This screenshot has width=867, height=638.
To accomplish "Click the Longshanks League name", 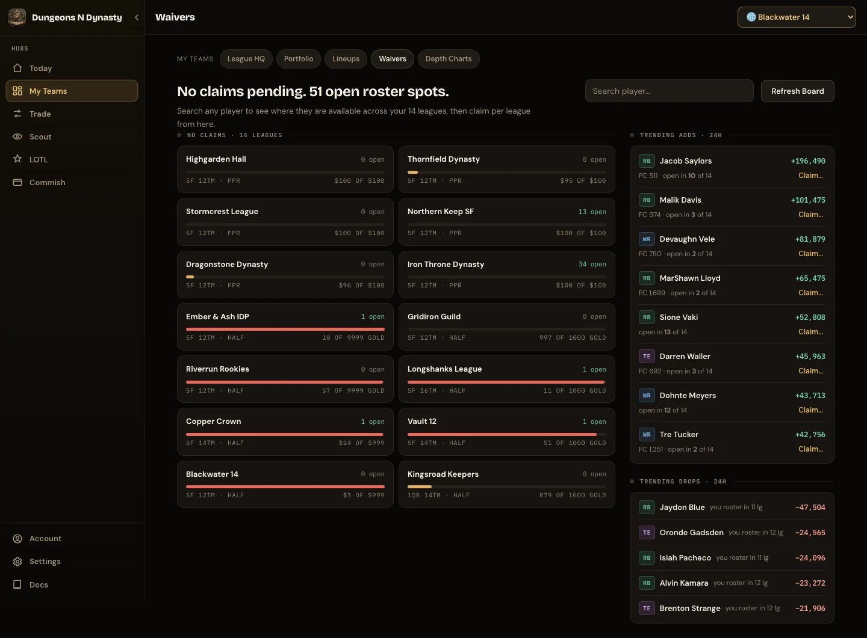I will [x=444, y=369].
